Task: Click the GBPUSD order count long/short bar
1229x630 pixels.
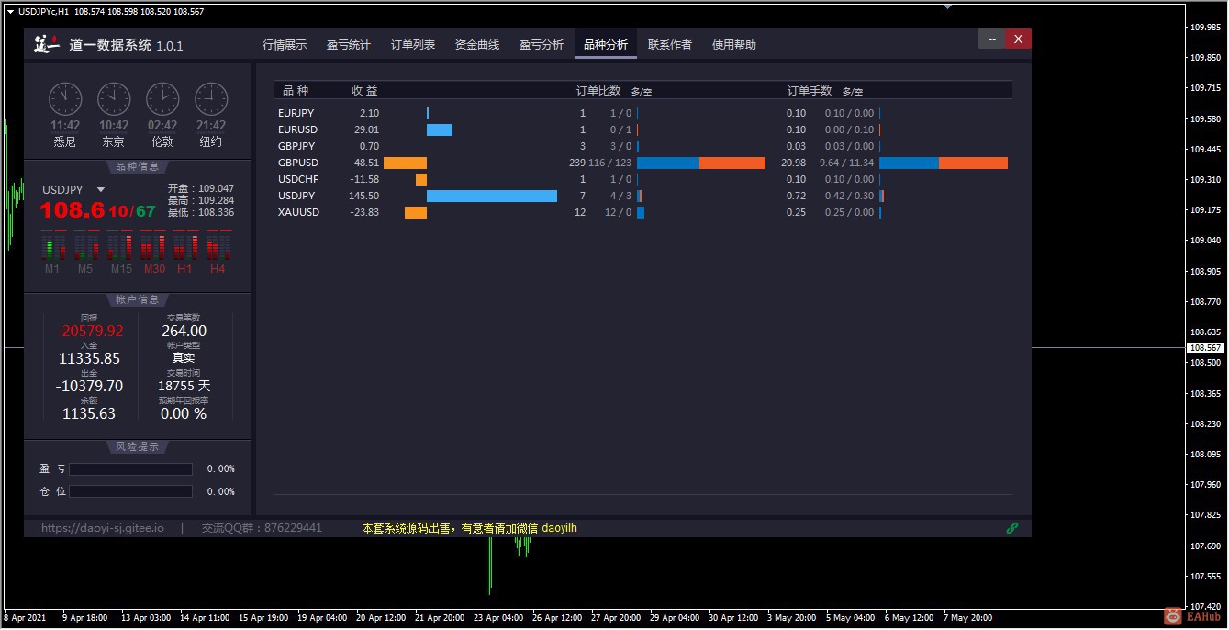Action: pyautogui.click(x=701, y=163)
